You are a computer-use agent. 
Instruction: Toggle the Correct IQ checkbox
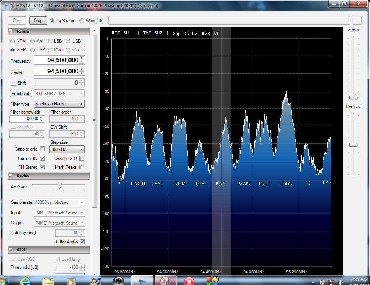pos(42,158)
